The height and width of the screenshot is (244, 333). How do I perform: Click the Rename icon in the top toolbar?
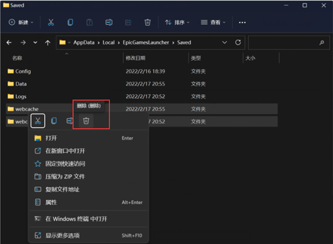(109, 22)
